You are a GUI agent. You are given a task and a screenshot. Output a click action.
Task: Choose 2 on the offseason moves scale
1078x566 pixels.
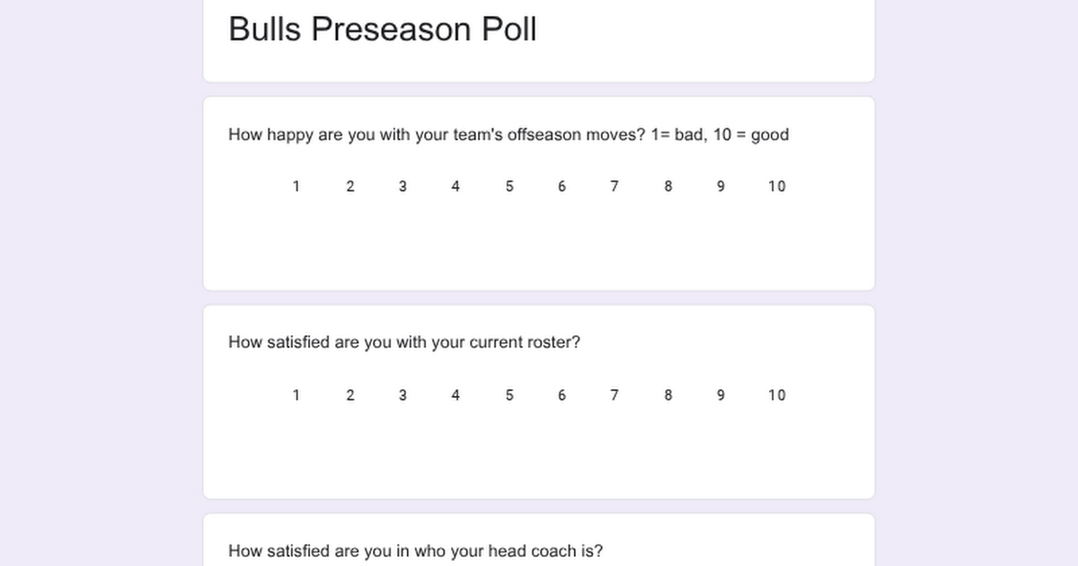pyautogui.click(x=350, y=187)
